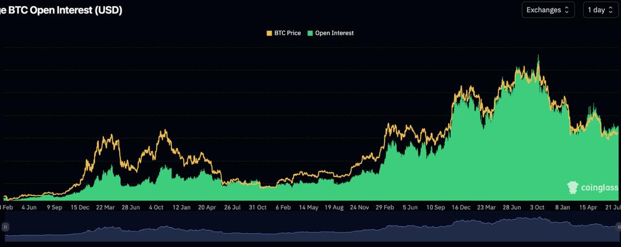Click the green Open Interest legend swatch
Image resolution: width=621 pixels, height=247 pixels.
(x=310, y=33)
